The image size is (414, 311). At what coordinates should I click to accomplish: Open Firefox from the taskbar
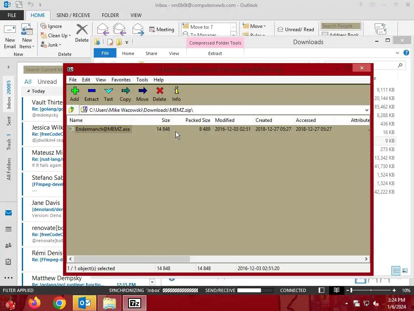(34, 303)
